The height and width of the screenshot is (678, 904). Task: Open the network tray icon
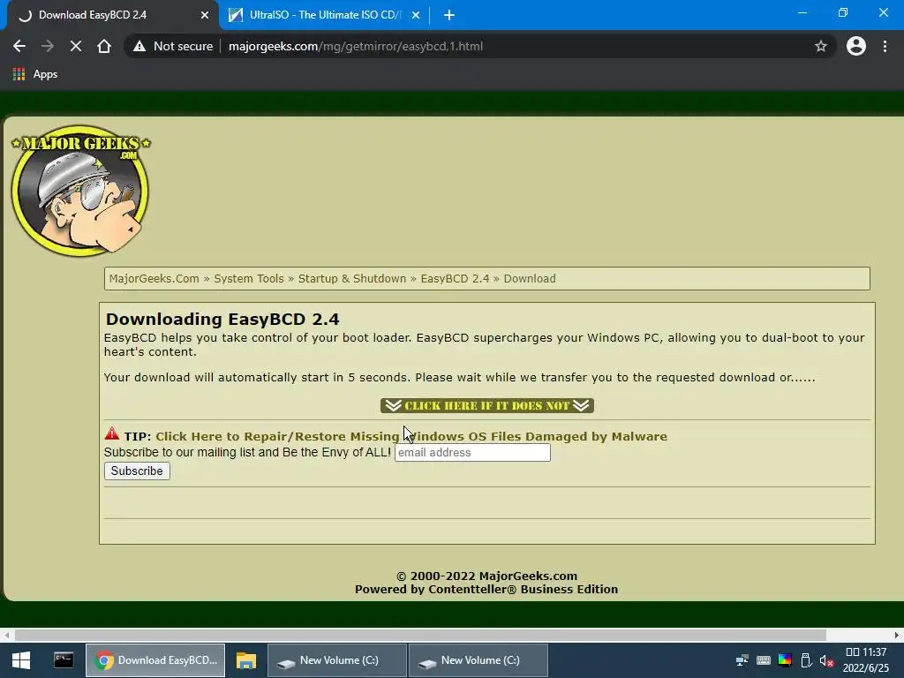click(742, 660)
